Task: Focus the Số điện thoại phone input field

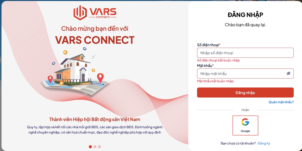Action: [x=245, y=53]
